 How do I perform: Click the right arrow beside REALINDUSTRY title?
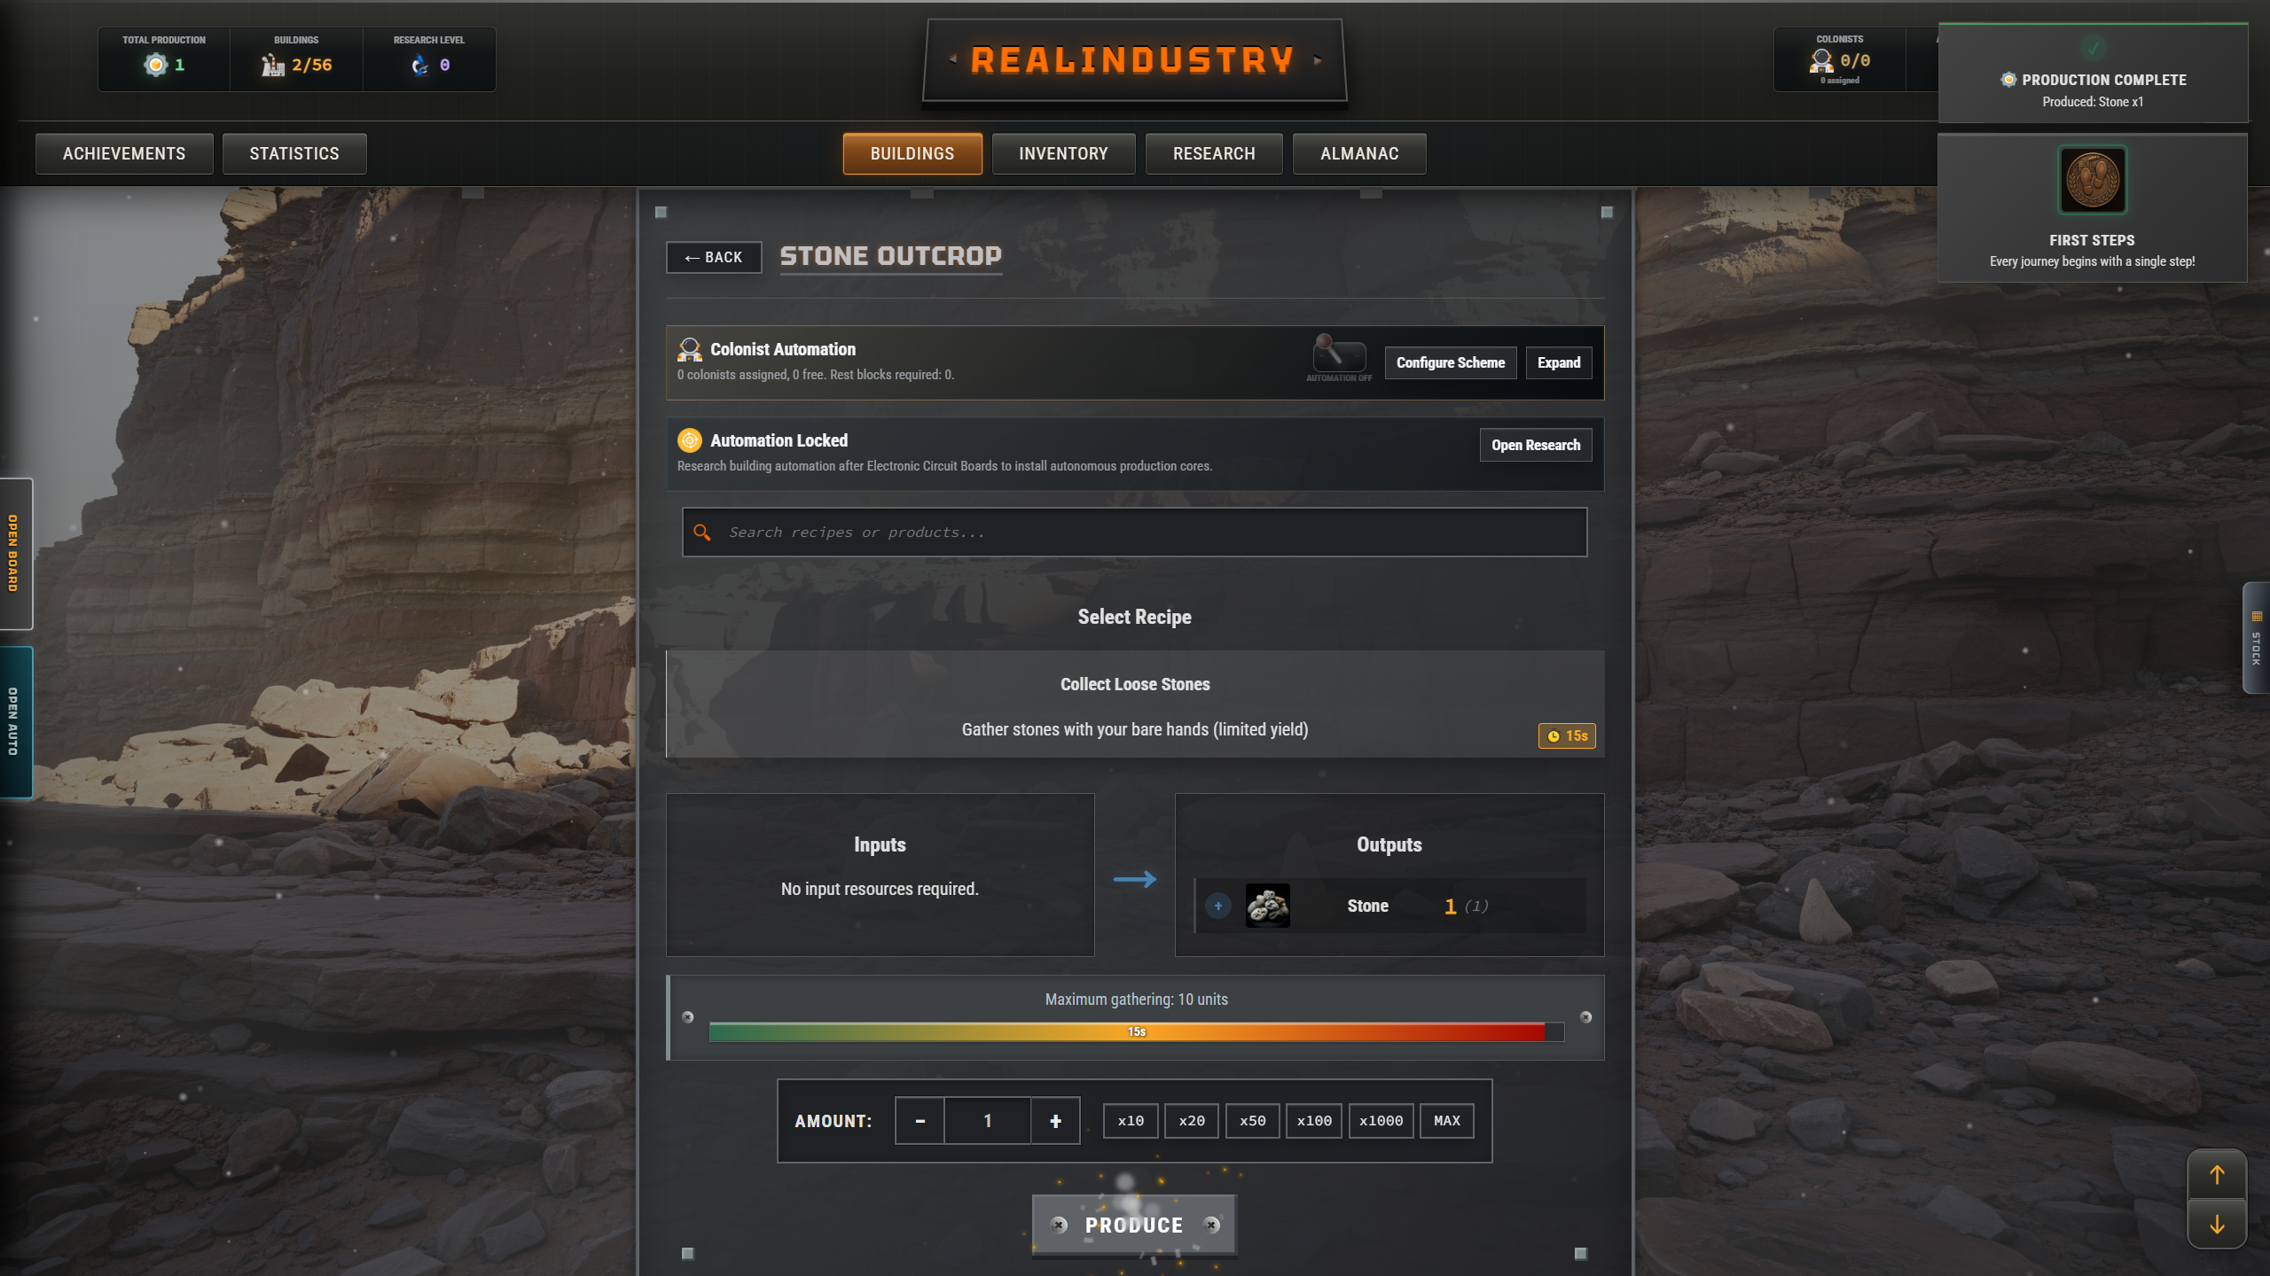coord(1318,60)
